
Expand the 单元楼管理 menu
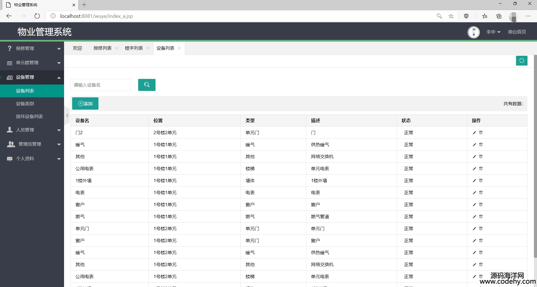click(x=32, y=63)
